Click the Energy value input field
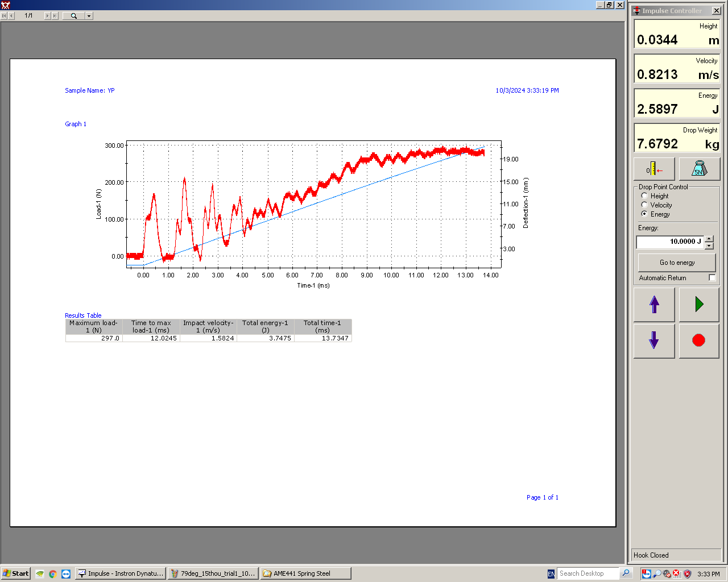The width and height of the screenshot is (728, 582). coord(669,242)
